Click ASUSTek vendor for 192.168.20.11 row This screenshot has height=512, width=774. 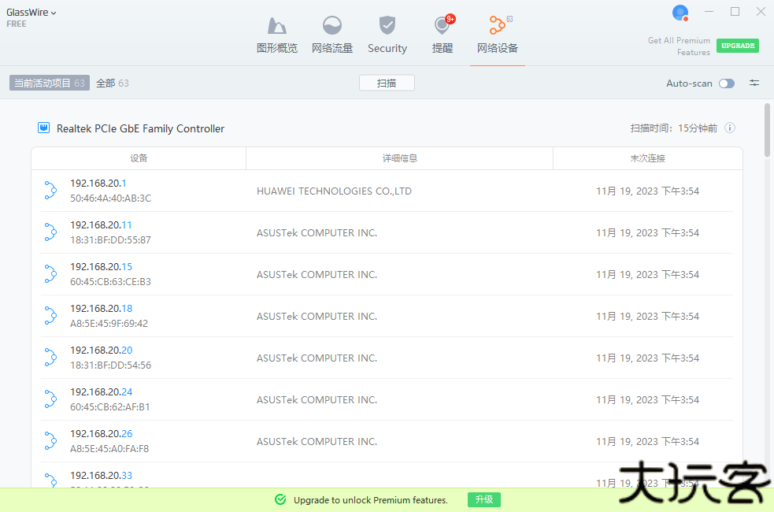tap(317, 232)
